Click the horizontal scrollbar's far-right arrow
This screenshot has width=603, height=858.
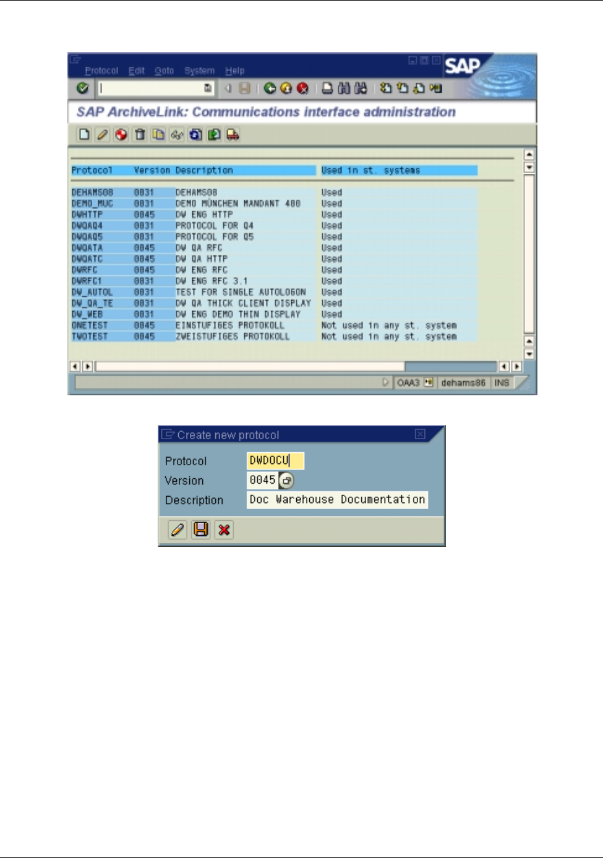516,366
